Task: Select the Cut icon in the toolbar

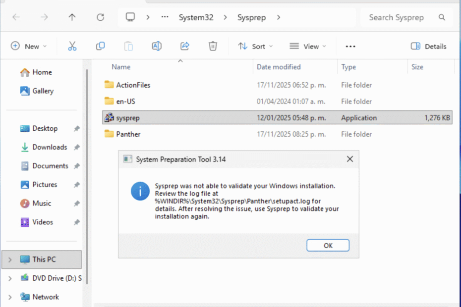Action: pos(72,46)
